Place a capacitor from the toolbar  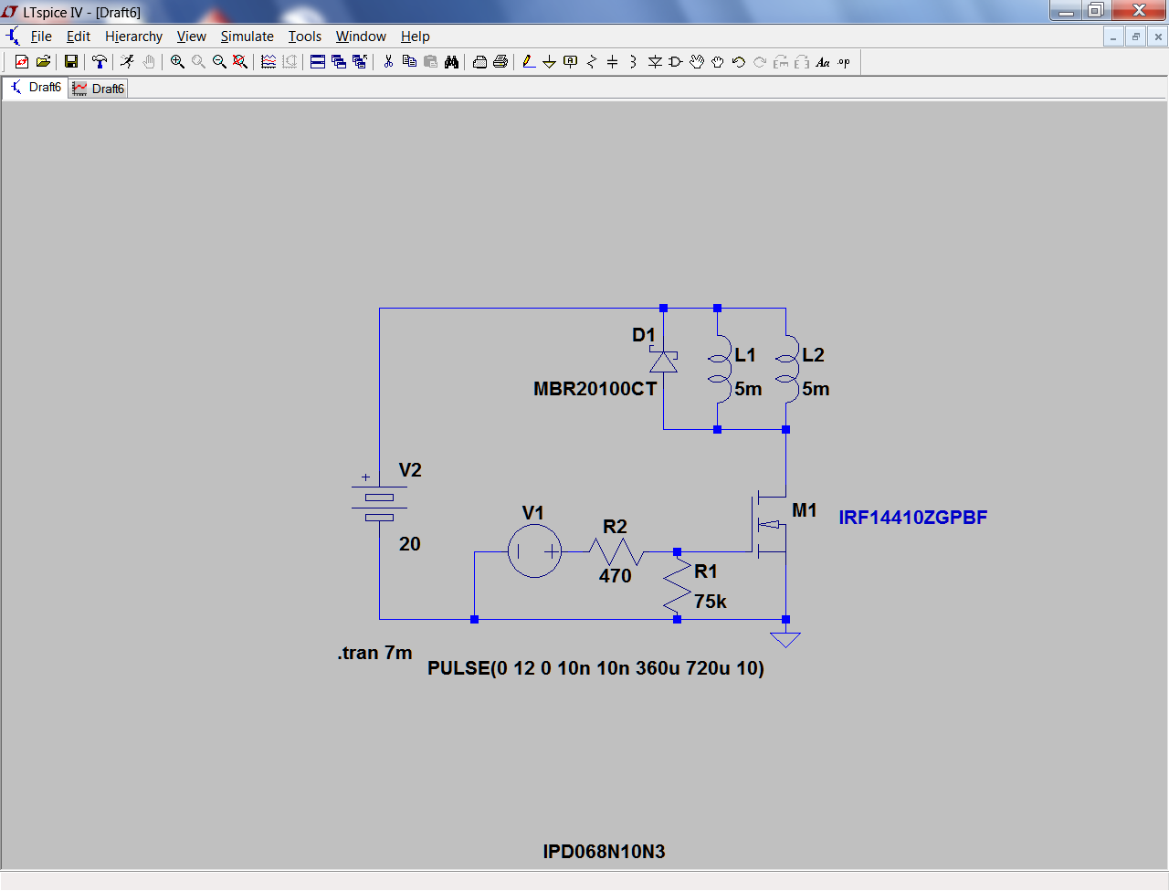(613, 62)
